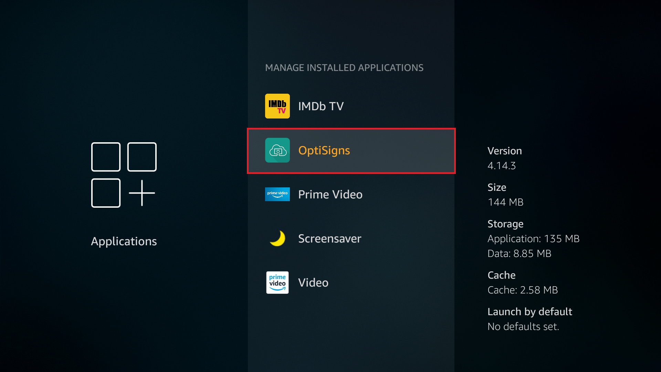The width and height of the screenshot is (661, 372).
Task: Click the OptiSigns cloud upload icon
Action: click(x=277, y=150)
